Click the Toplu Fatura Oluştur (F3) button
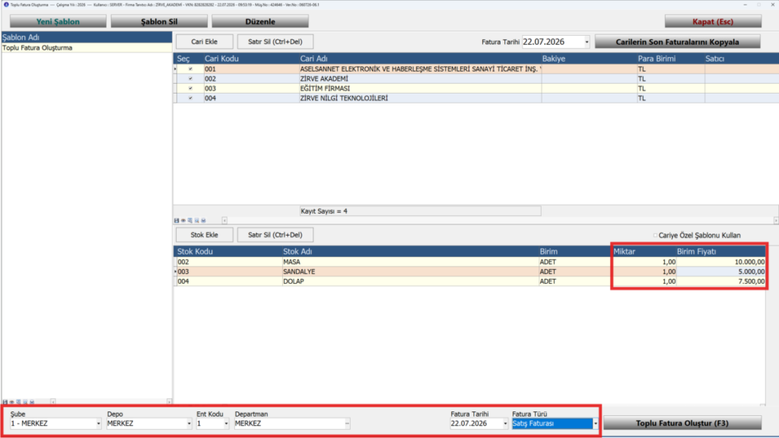This screenshot has height=438, width=779. click(682, 423)
